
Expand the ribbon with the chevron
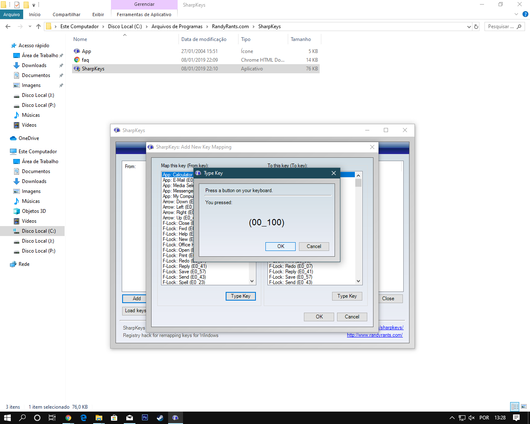[x=516, y=14]
